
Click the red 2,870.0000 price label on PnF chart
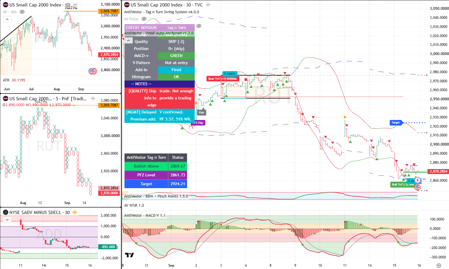pyautogui.click(x=109, y=193)
